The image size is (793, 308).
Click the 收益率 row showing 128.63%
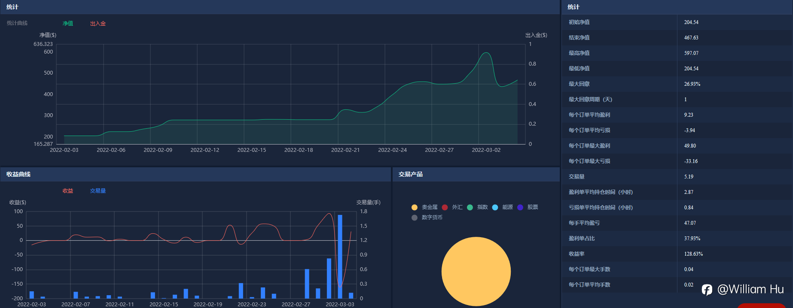pos(677,254)
